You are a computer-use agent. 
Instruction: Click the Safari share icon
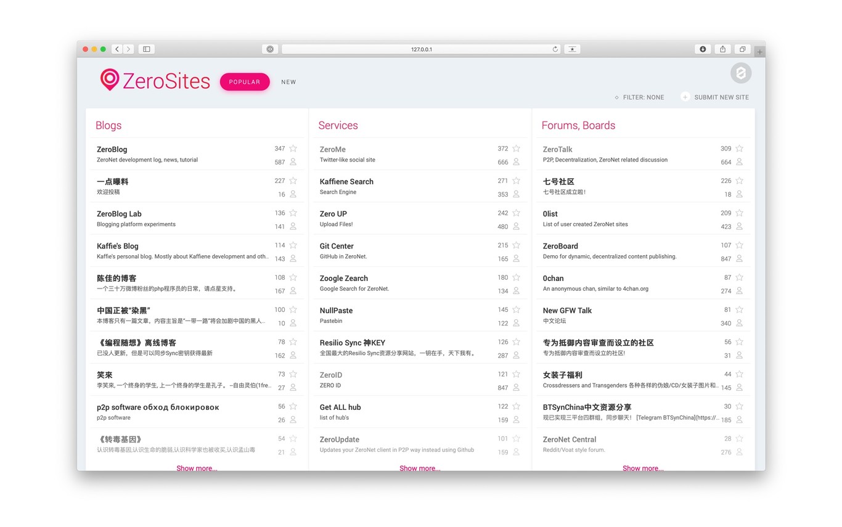722,49
